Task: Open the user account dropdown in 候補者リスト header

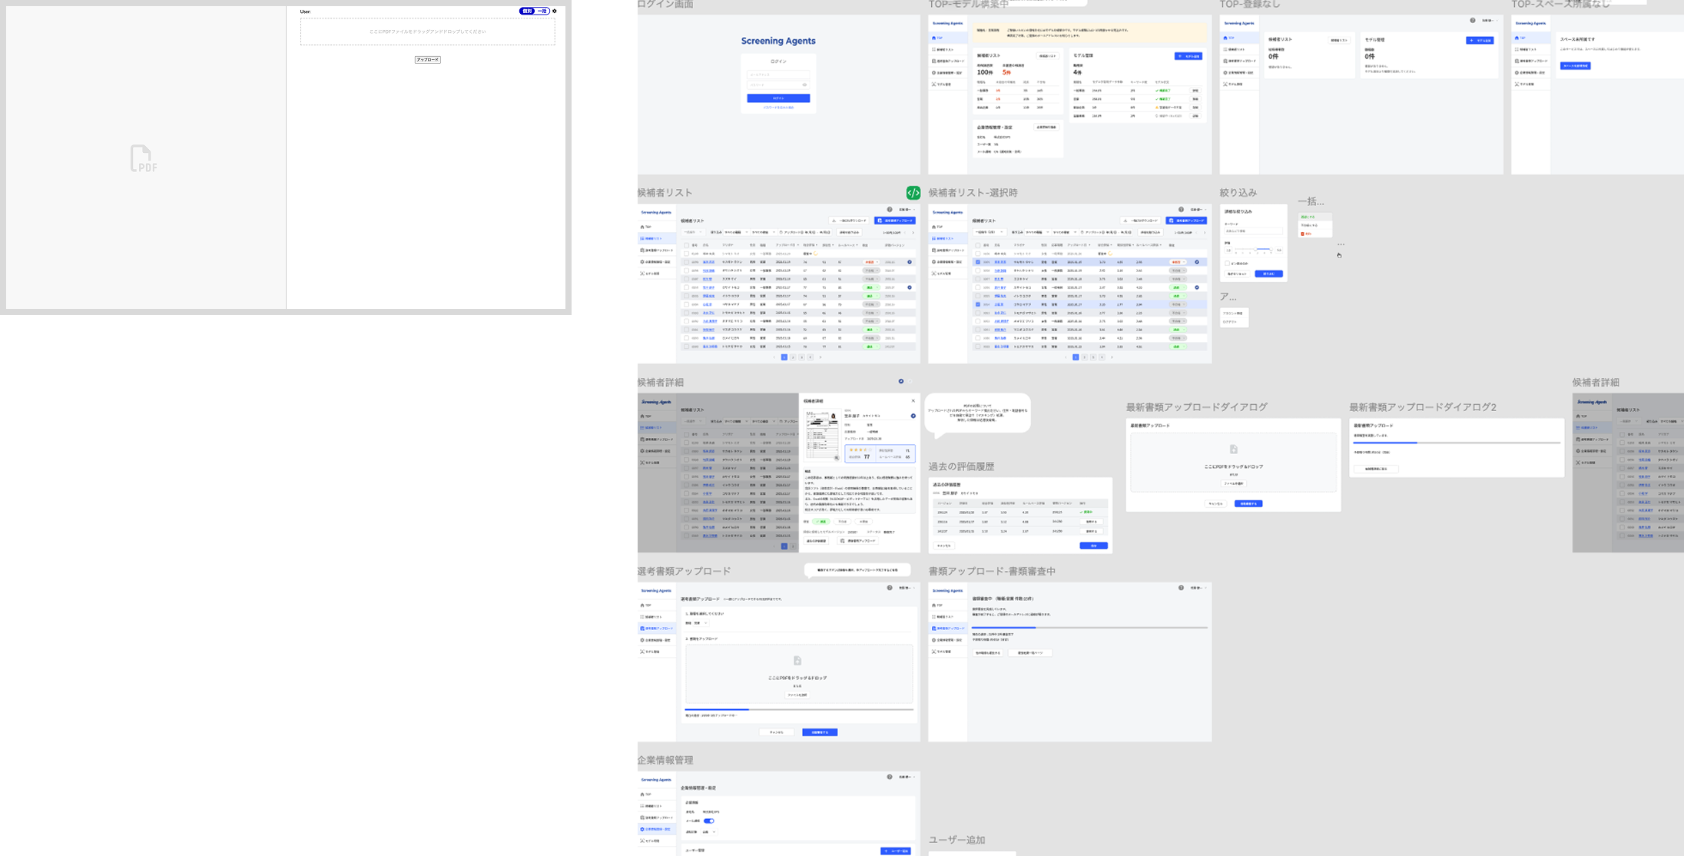Action: (907, 210)
